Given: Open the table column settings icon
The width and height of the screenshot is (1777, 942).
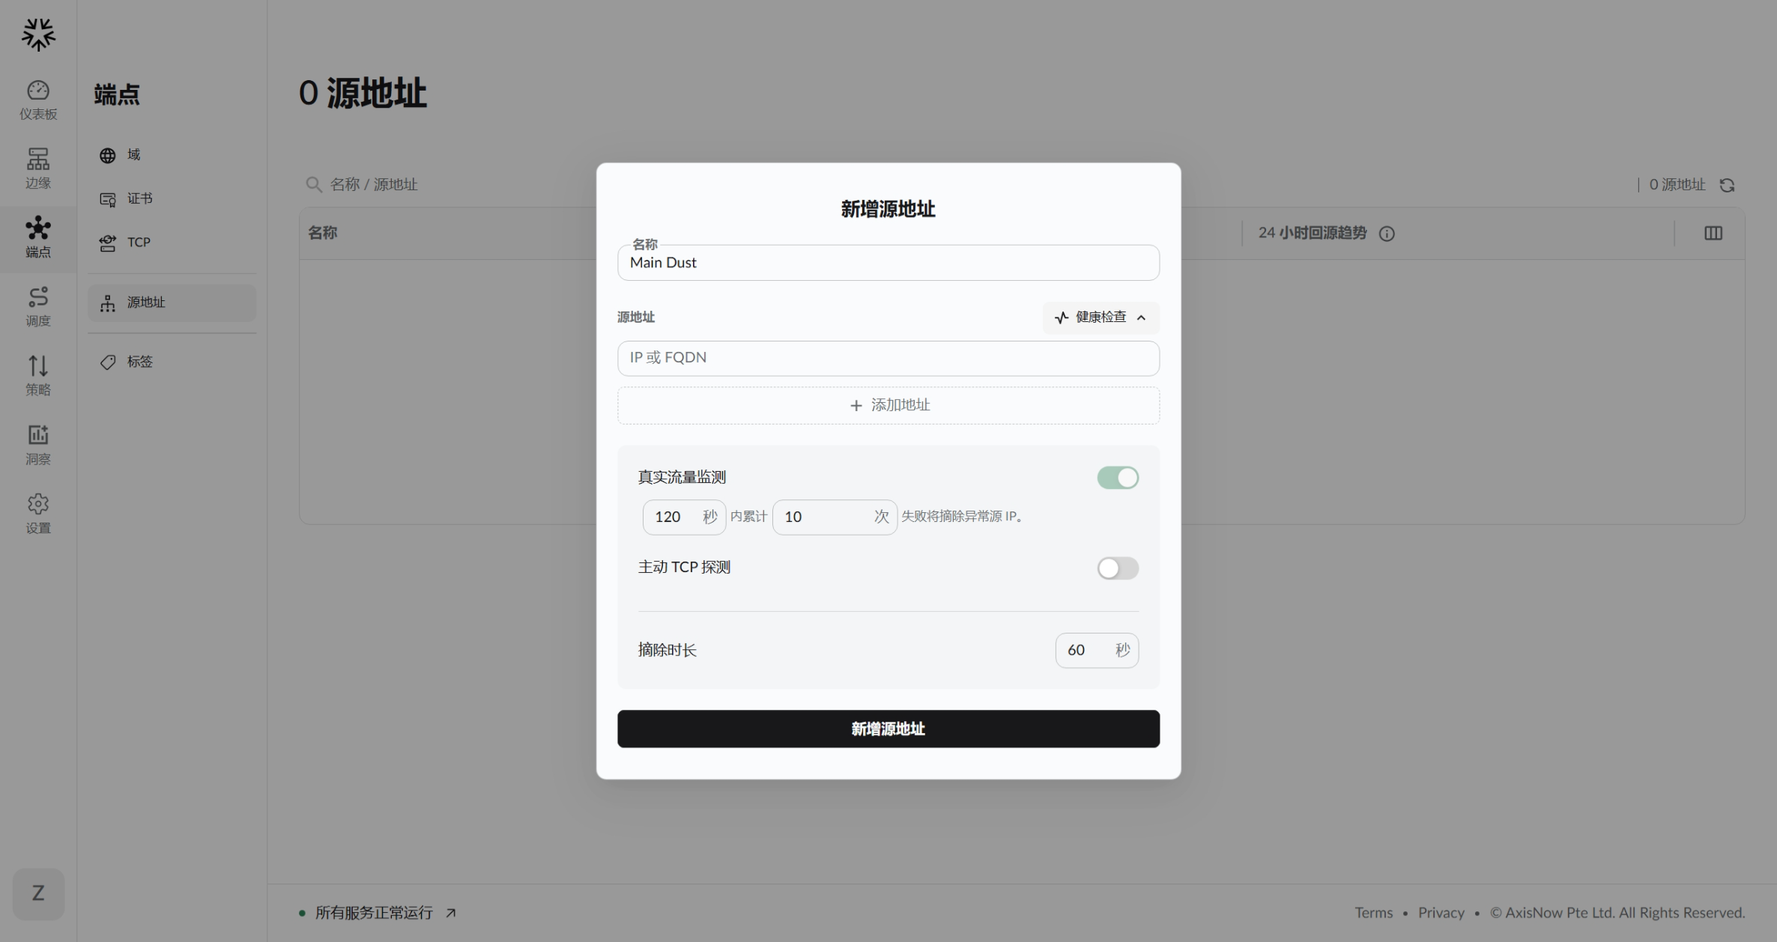Looking at the screenshot, I should point(1713,234).
